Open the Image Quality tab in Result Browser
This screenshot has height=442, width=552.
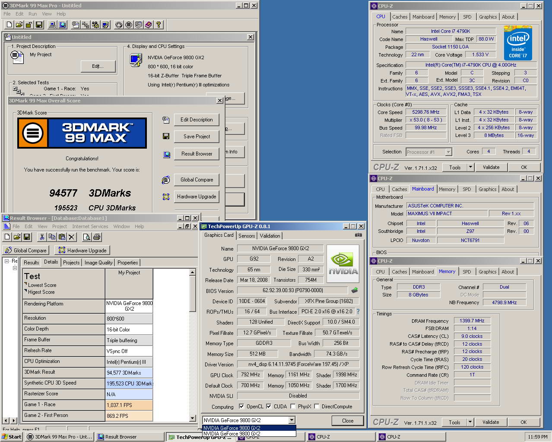(x=98, y=263)
